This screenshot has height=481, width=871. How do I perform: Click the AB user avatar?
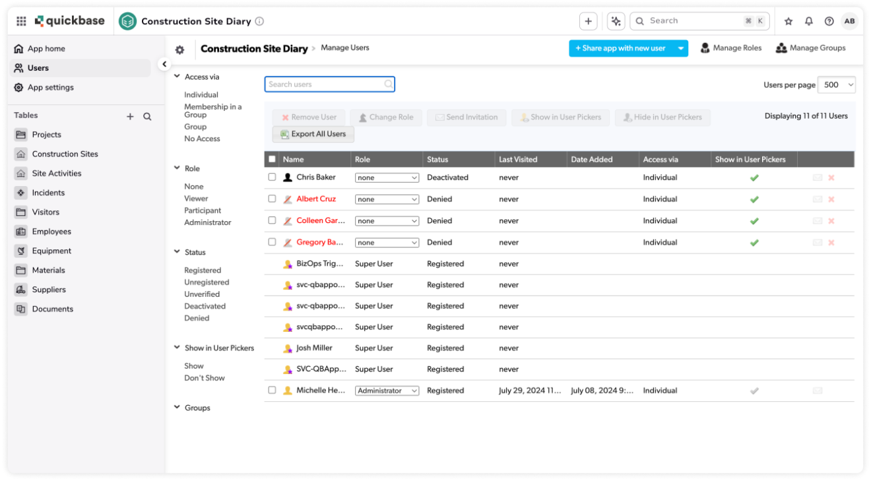pyautogui.click(x=850, y=20)
